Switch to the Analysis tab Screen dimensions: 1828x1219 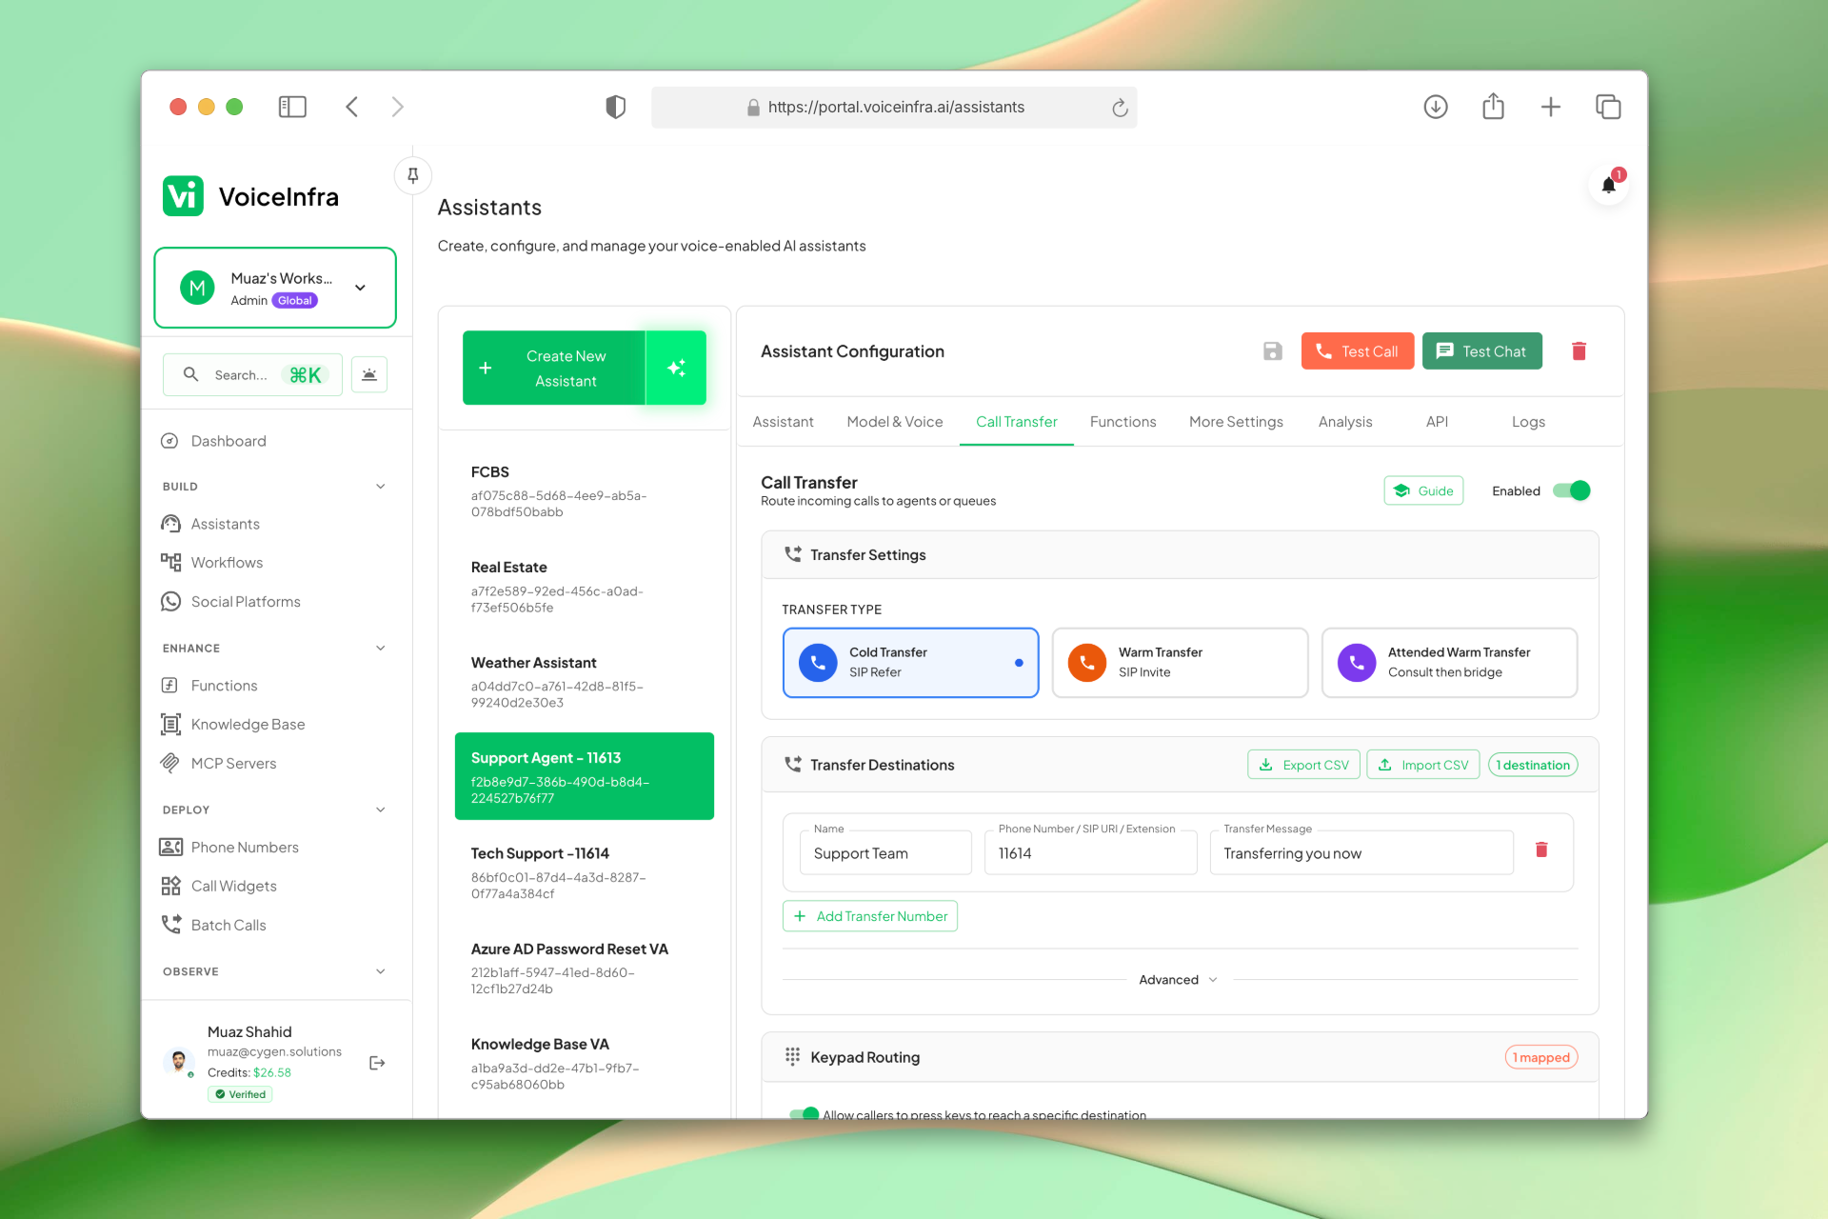tap(1345, 422)
